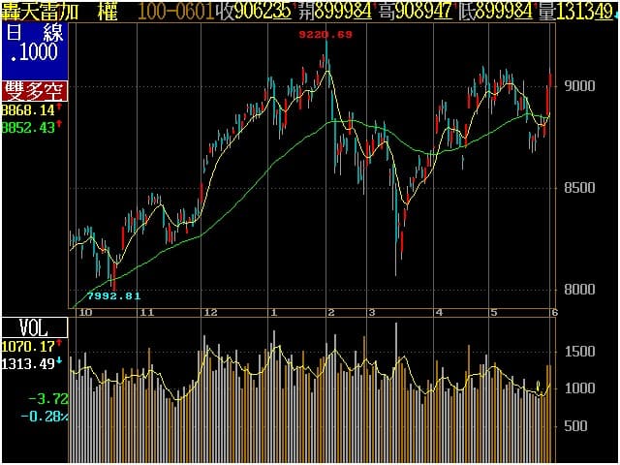Click the red up arrow beside 8868.14
Image resolution: width=620 pixels, height=465 pixels.
coord(58,109)
